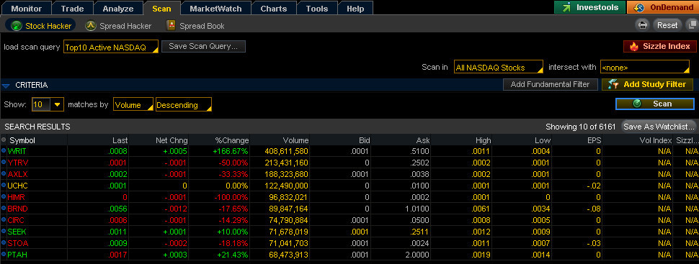Run the Scan button

[655, 104]
